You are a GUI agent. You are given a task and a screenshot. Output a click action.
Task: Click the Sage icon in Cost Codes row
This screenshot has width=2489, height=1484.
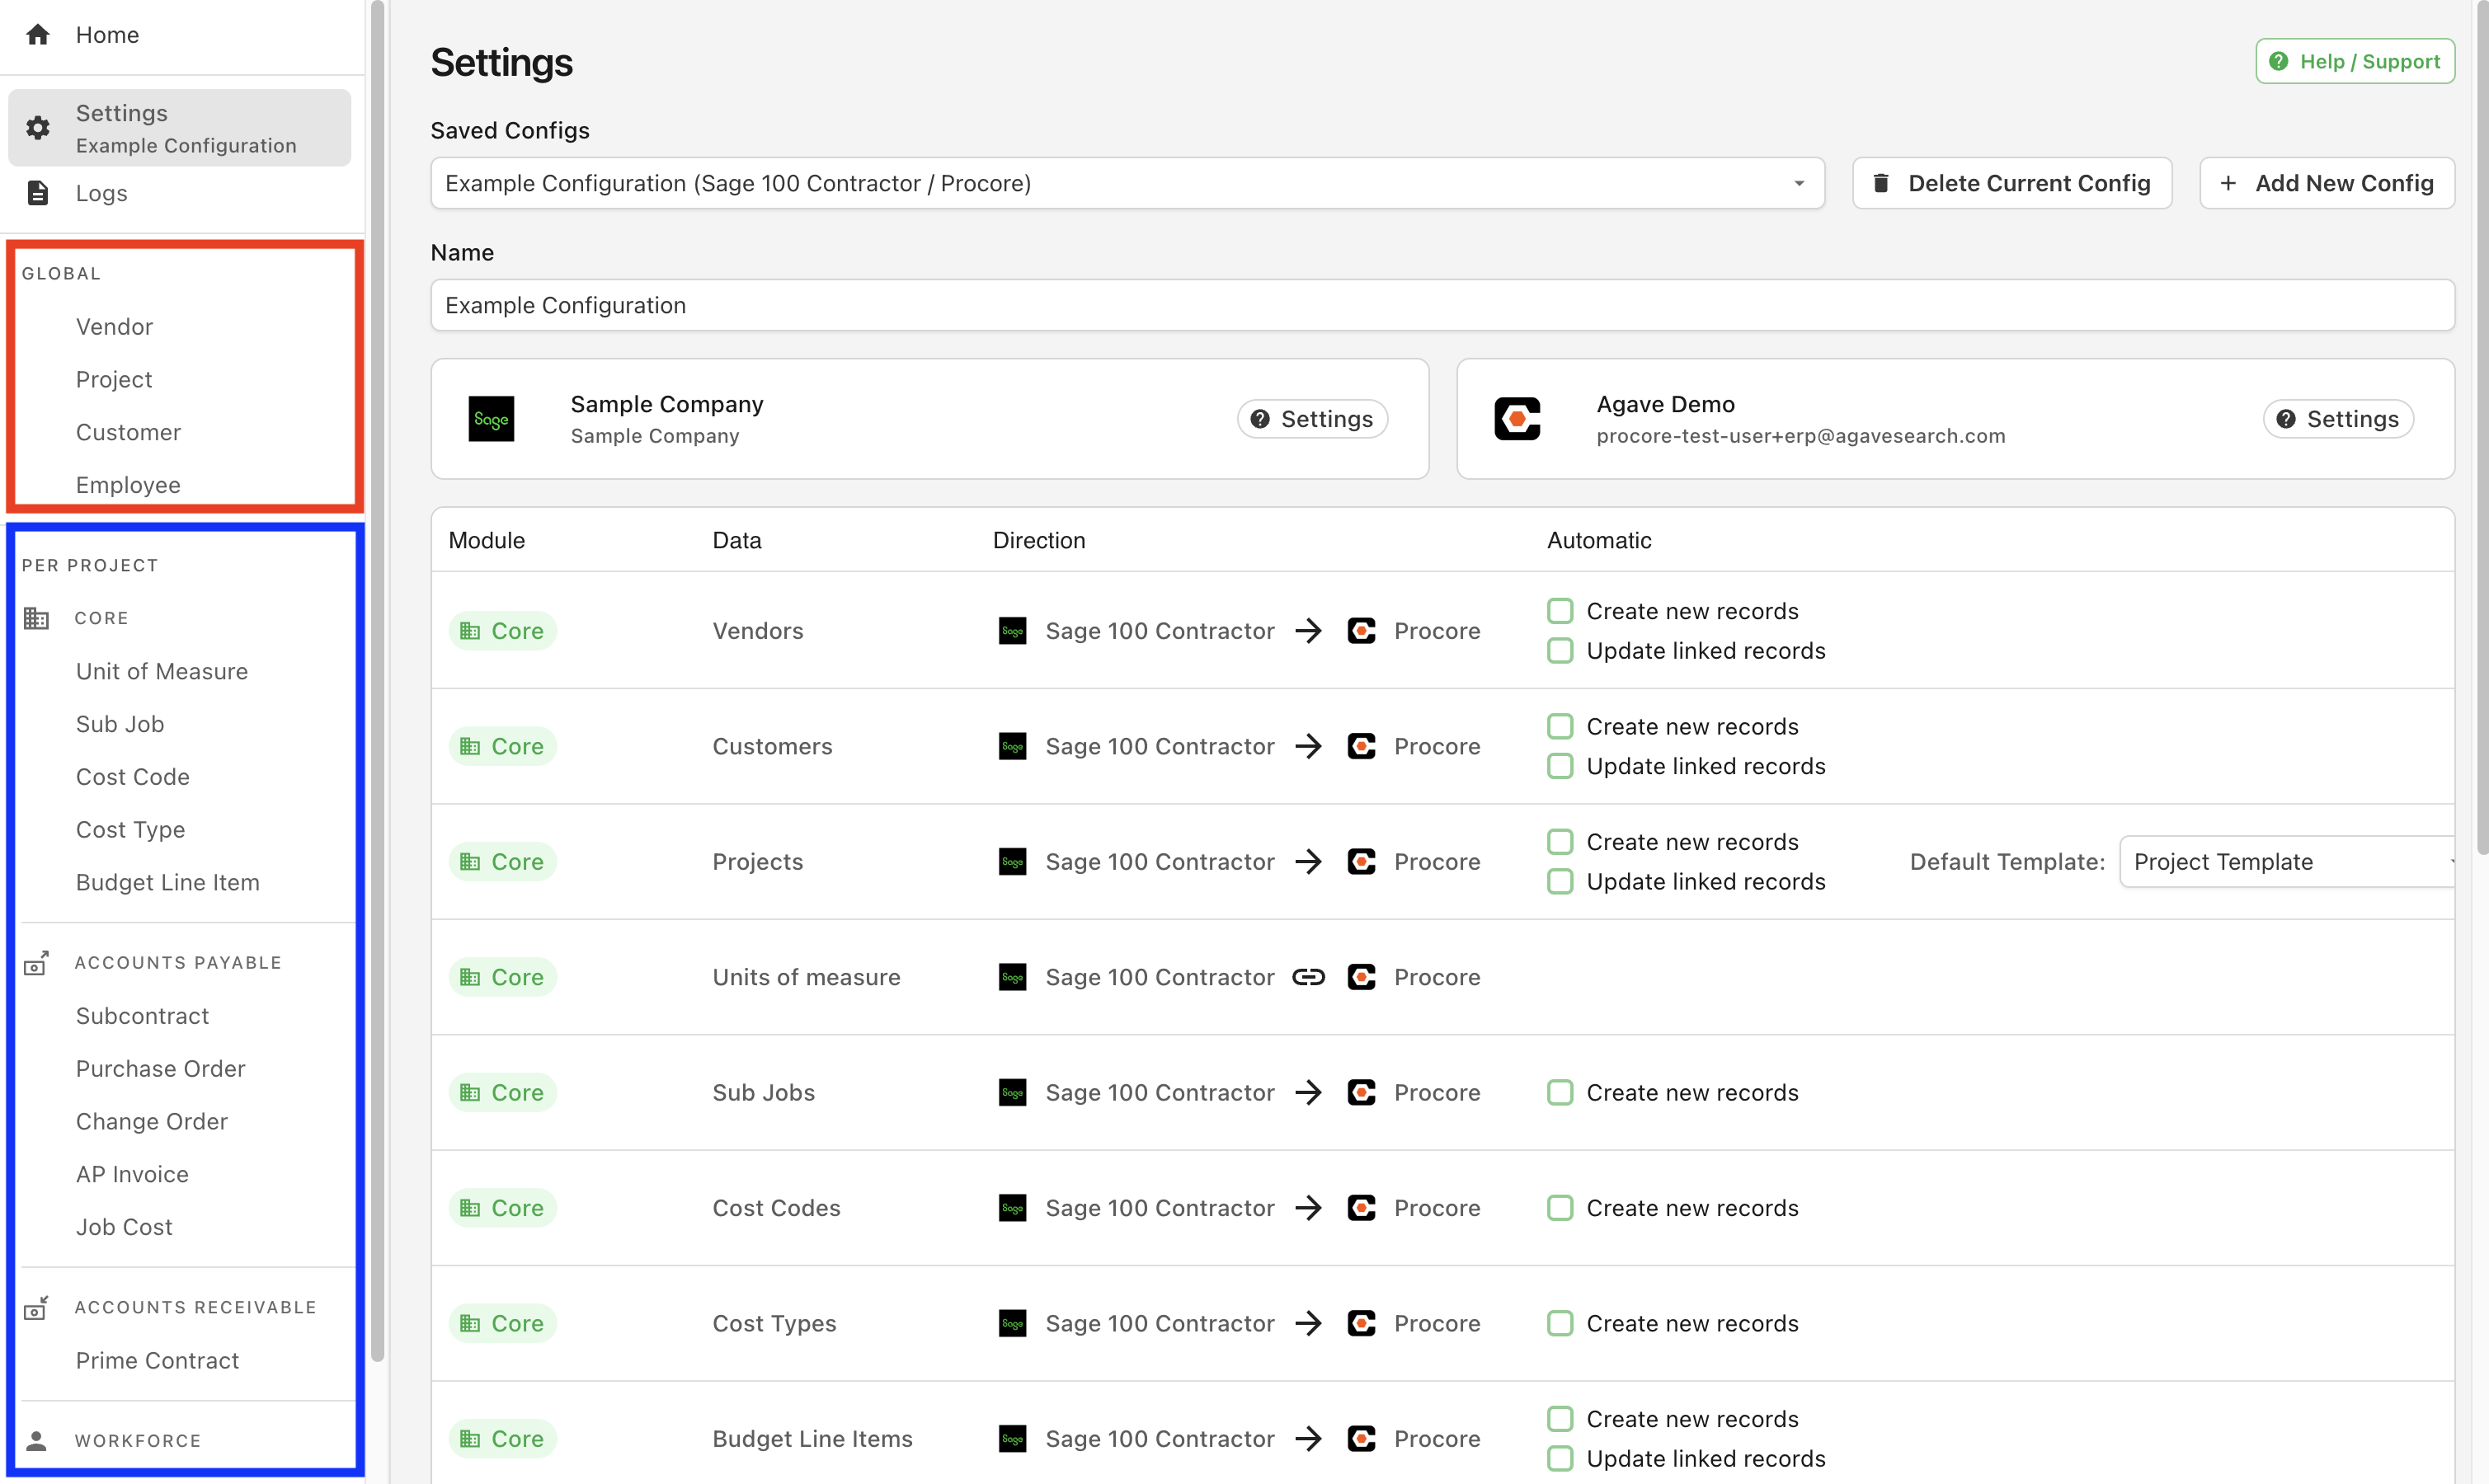[x=1012, y=1208]
